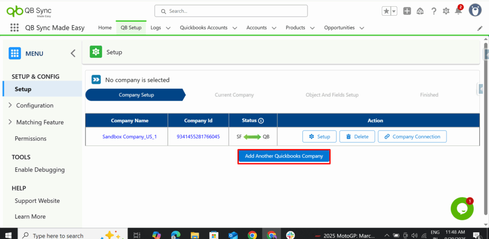489x239 pixels.
Task: Open the Windows Start menu
Action: pos(9,235)
